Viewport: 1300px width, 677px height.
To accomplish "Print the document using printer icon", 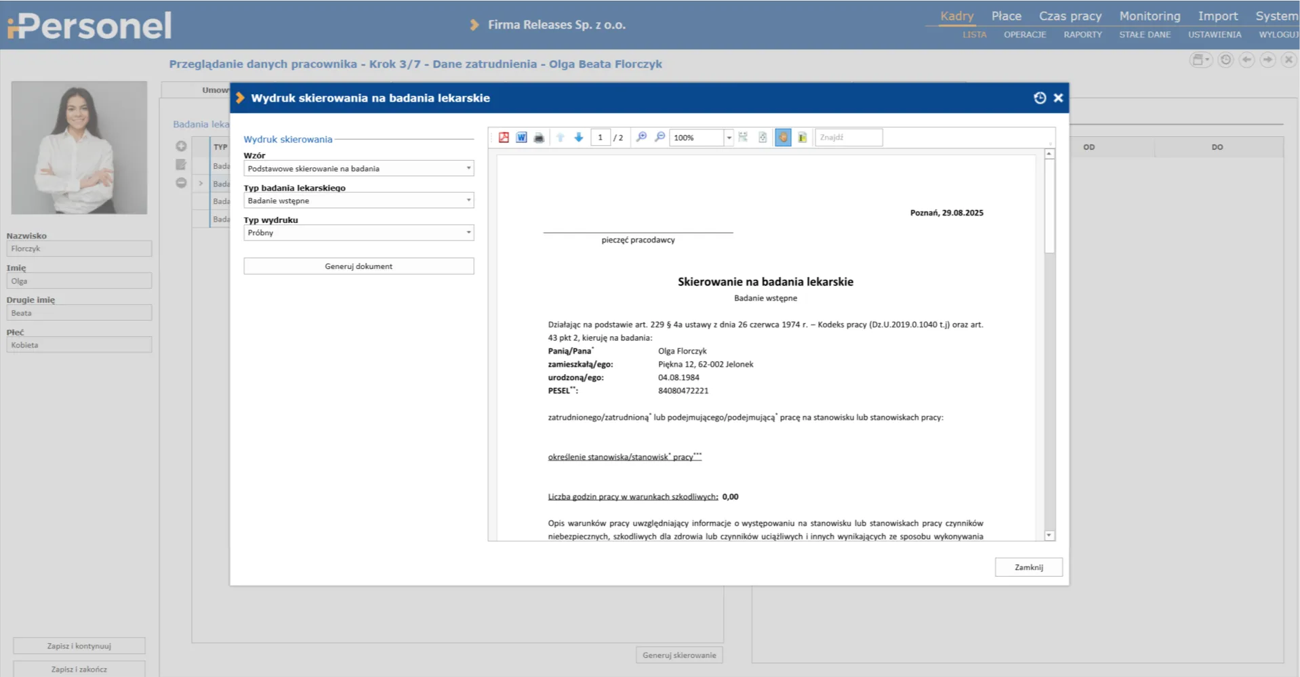I will pyautogui.click(x=539, y=138).
